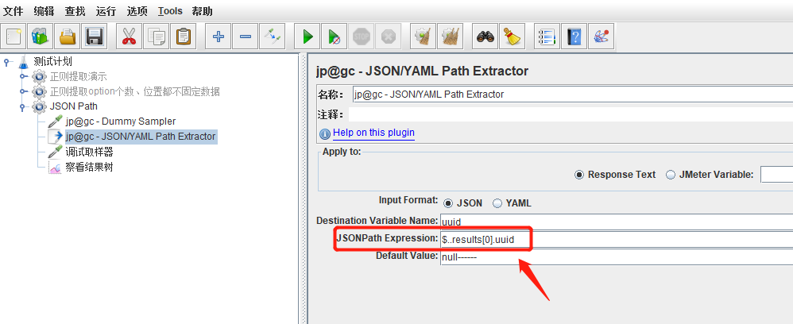Click the JSONPath Expression field
Viewport: 793px width, 324px height.
617,240
